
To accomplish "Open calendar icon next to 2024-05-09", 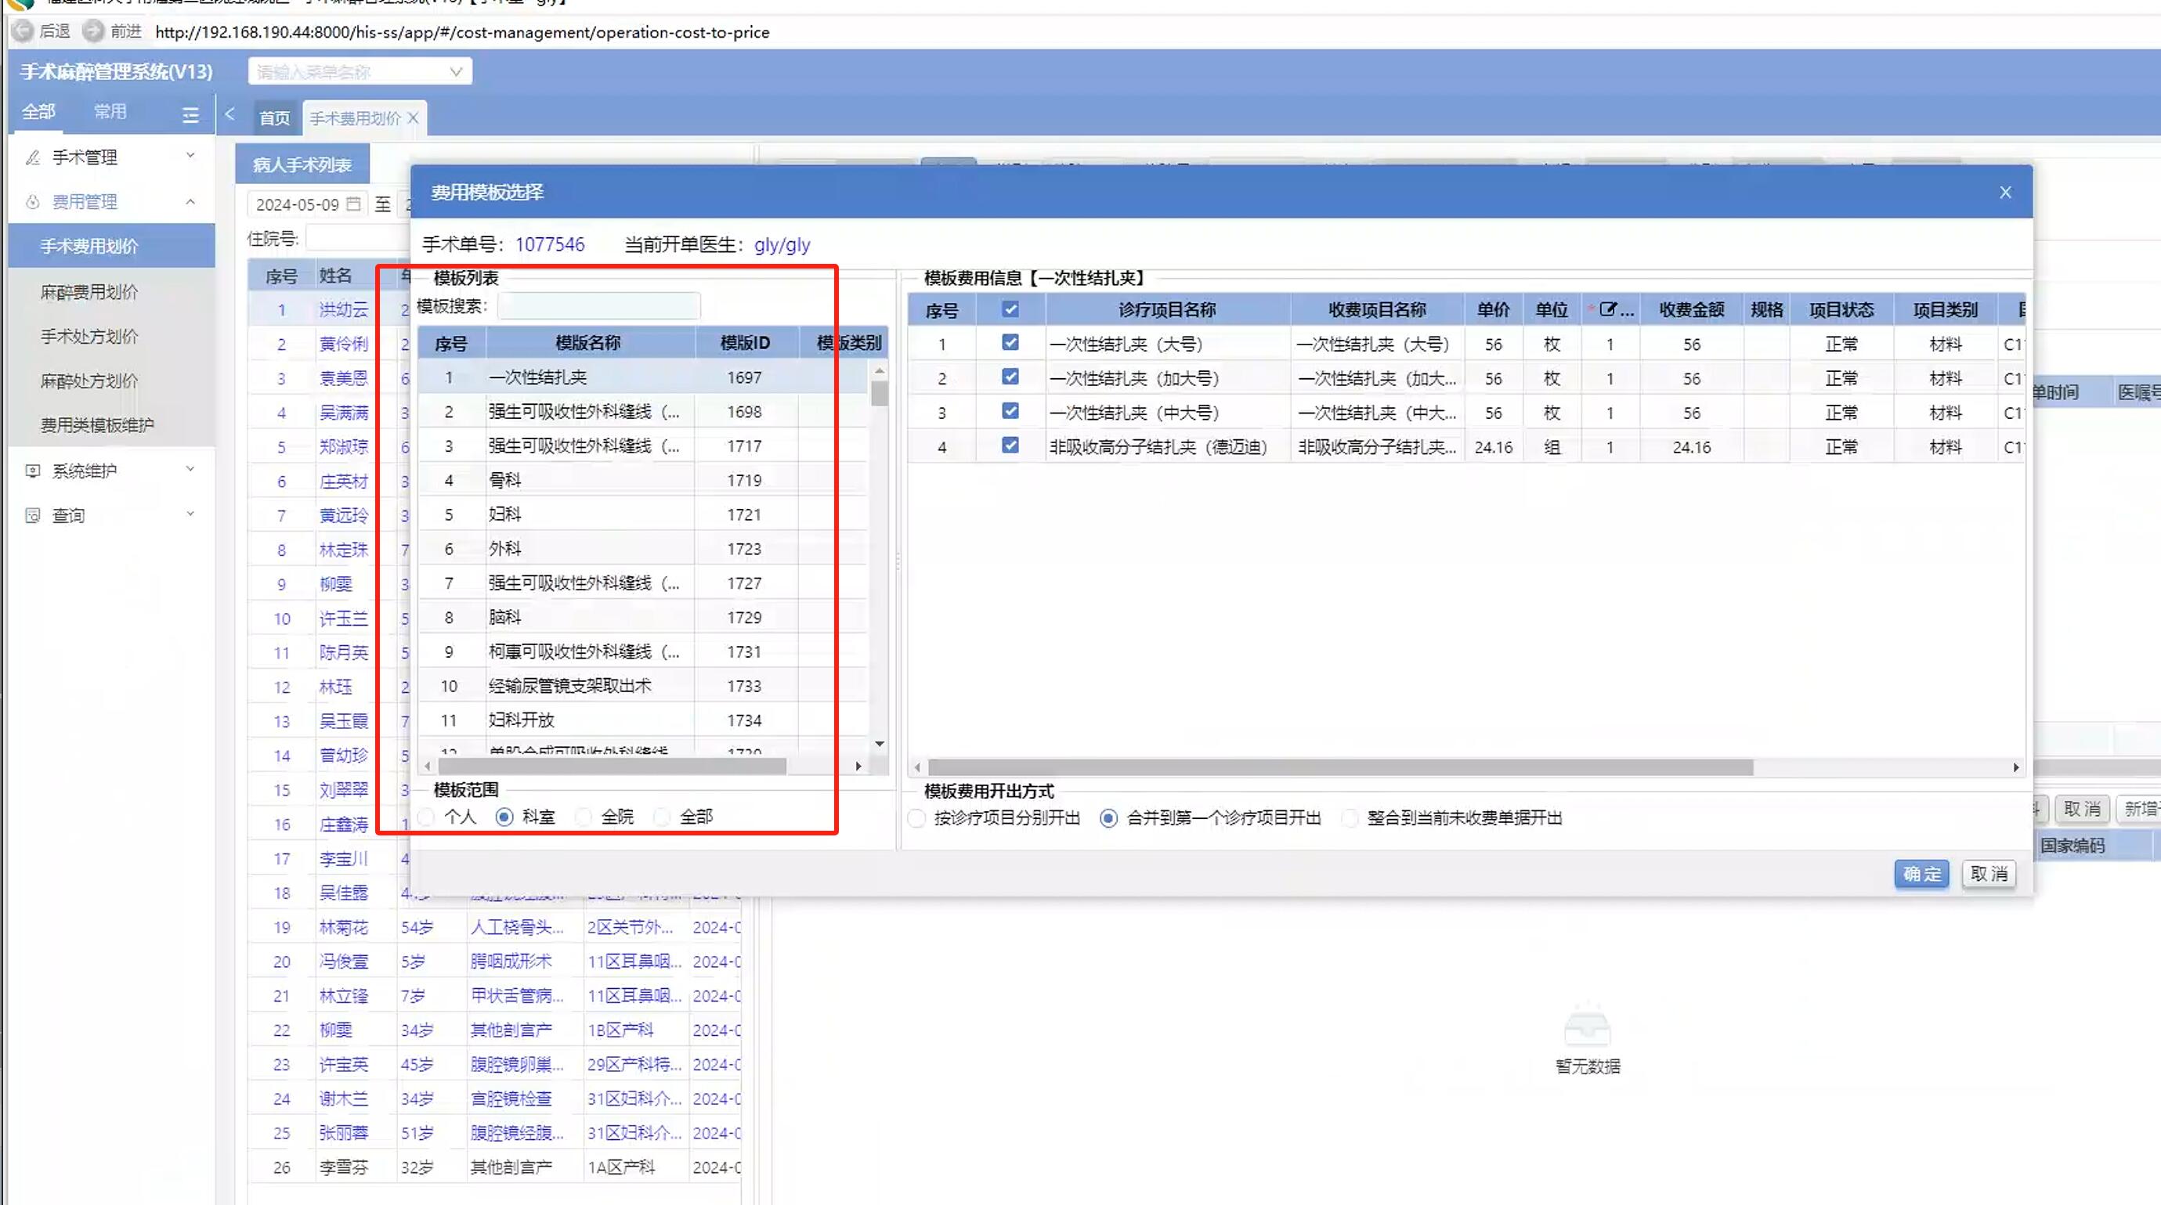I will pyautogui.click(x=354, y=204).
